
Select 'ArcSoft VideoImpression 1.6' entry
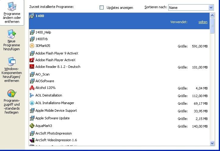[56, 140]
